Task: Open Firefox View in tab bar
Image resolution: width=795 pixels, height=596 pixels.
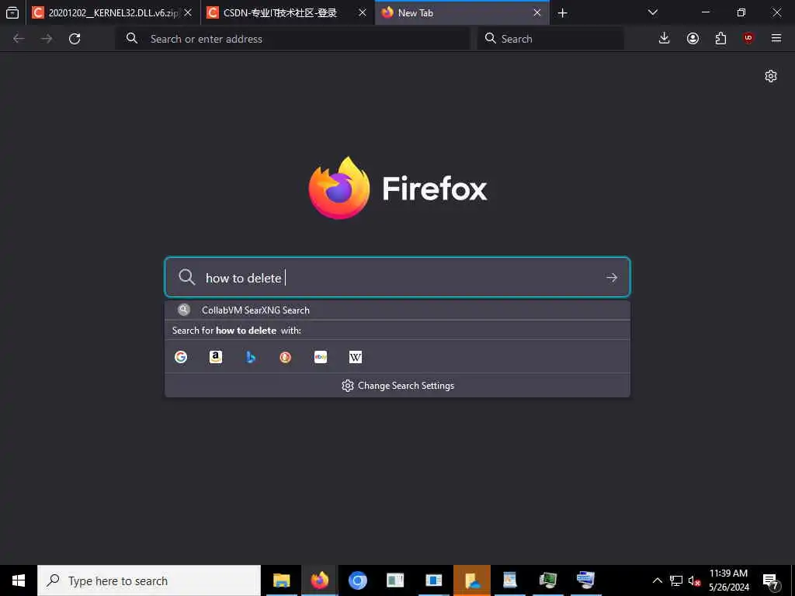Action: point(12,12)
